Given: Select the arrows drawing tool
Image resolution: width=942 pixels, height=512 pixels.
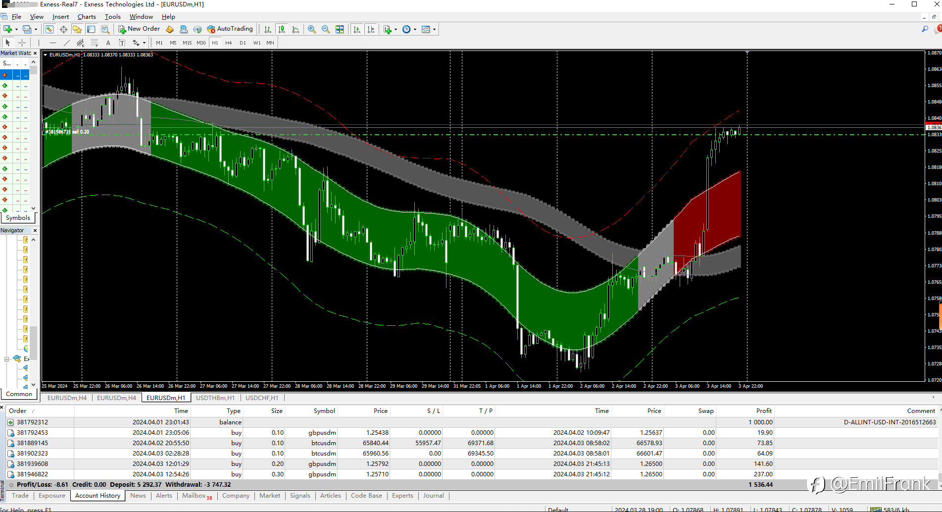Looking at the screenshot, I should coord(136,43).
